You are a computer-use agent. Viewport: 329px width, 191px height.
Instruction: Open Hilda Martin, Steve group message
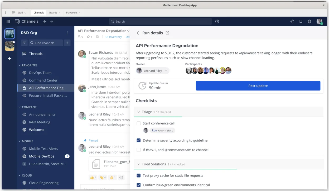click(x=46, y=164)
